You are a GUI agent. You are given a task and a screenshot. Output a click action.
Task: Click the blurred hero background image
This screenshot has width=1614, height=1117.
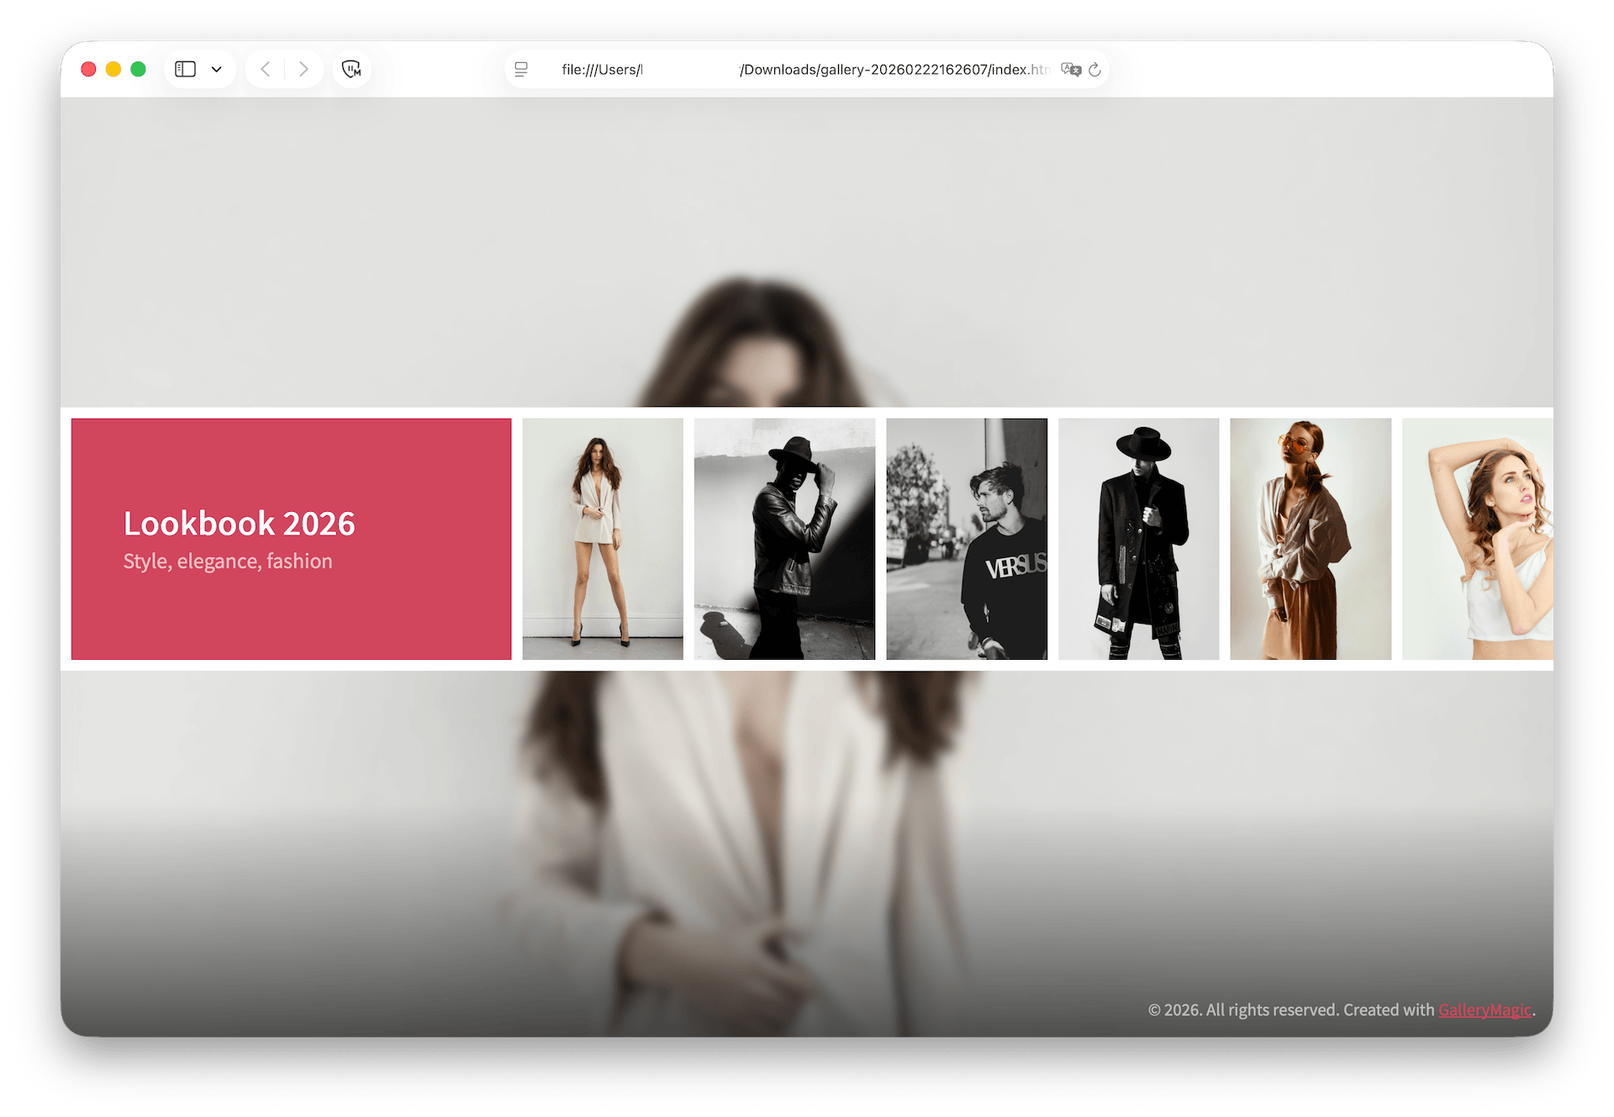pos(807,252)
